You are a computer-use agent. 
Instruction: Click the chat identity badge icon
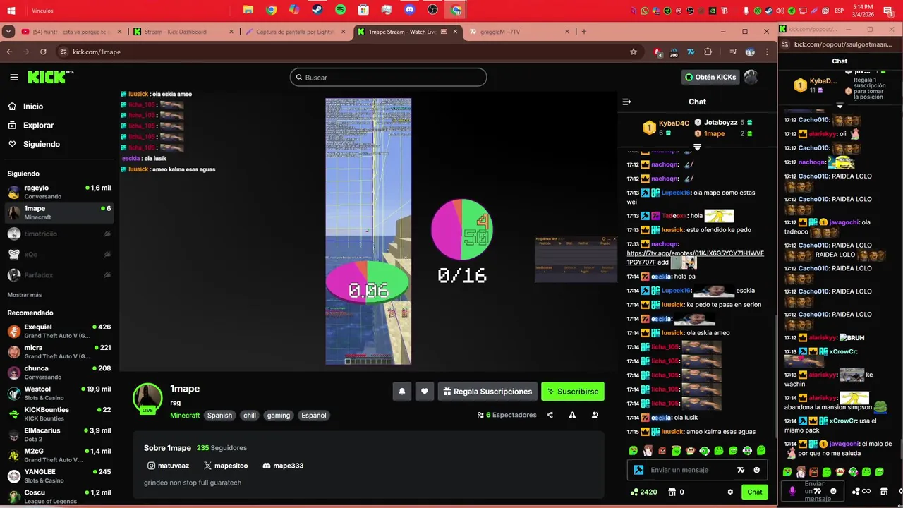pyautogui.click(x=638, y=470)
